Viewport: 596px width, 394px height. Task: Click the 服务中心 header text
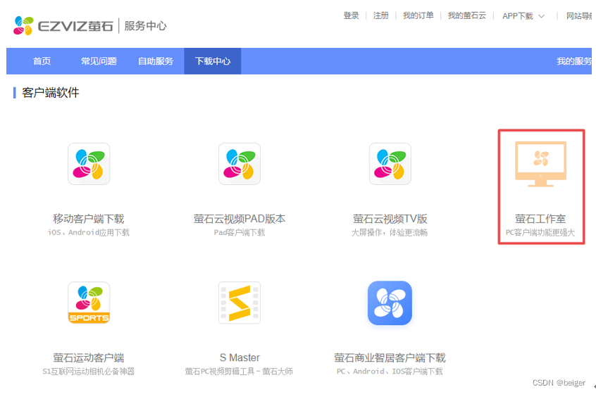pos(146,26)
